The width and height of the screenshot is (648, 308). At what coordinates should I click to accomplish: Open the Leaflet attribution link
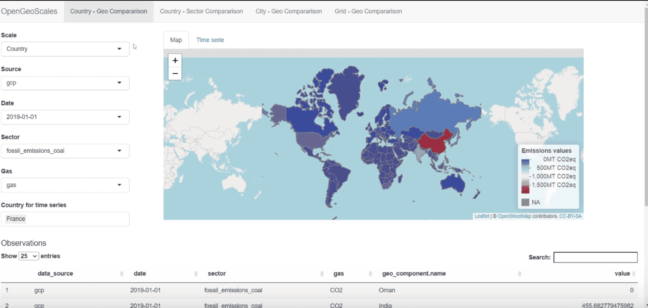[482, 216]
